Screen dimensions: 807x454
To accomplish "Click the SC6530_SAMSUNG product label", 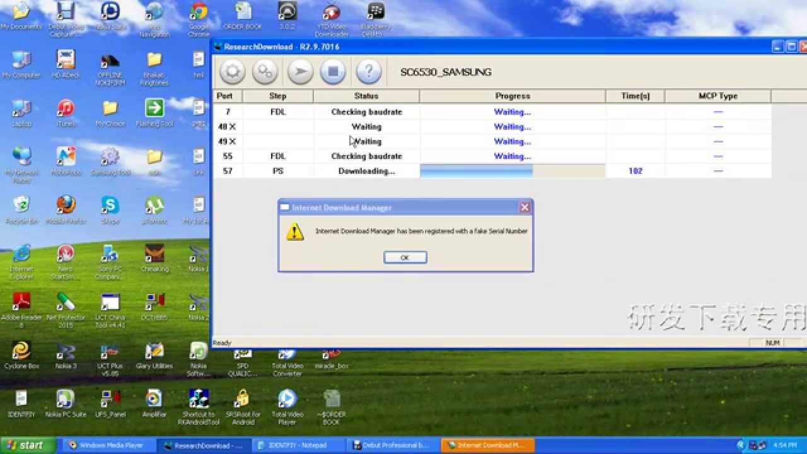I will pyautogui.click(x=446, y=72).
